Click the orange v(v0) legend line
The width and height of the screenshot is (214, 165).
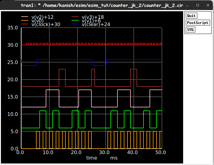25,20
